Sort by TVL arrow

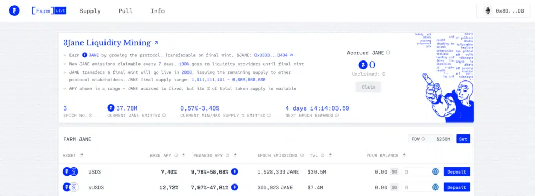(330, 155)
